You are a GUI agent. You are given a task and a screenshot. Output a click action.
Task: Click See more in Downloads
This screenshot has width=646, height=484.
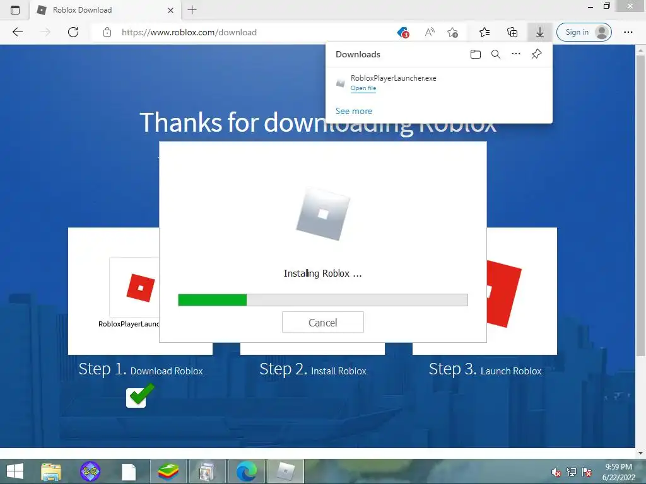(354, 111)
